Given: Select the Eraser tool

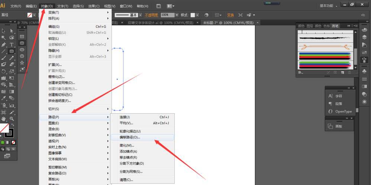Looking at the screenshot, I should point(12,64).
